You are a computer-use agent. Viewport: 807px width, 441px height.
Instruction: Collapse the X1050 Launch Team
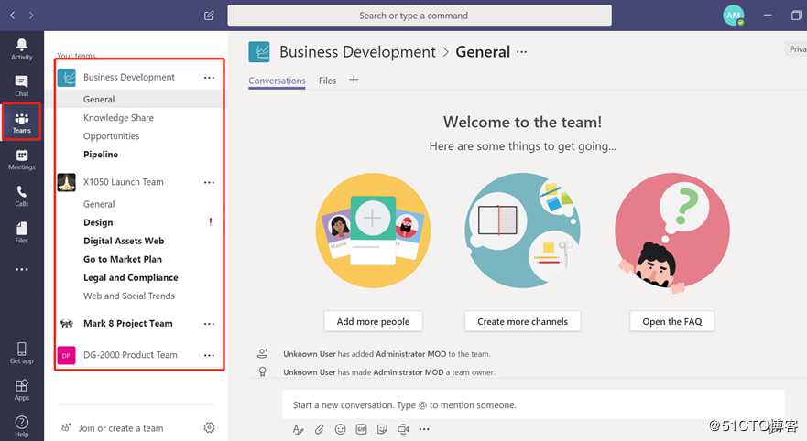point(123,182)
